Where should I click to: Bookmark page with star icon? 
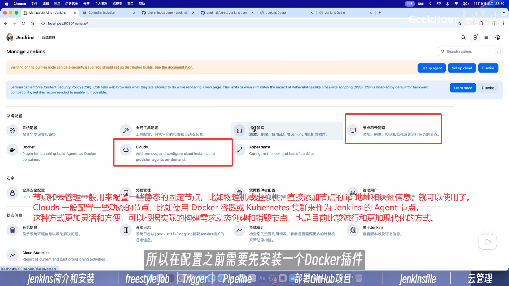coord(460,23)
